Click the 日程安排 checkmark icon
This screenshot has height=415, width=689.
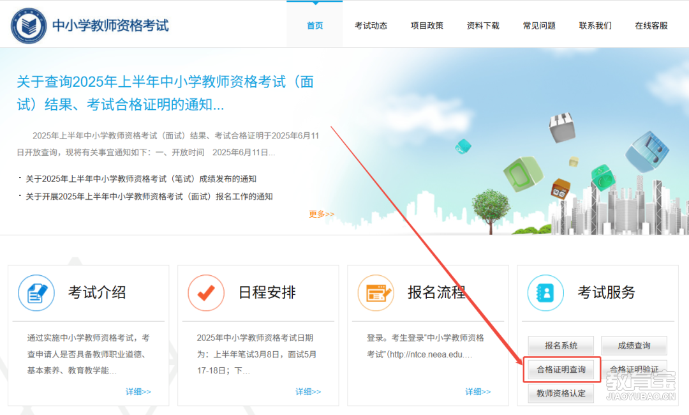point(206,293)
